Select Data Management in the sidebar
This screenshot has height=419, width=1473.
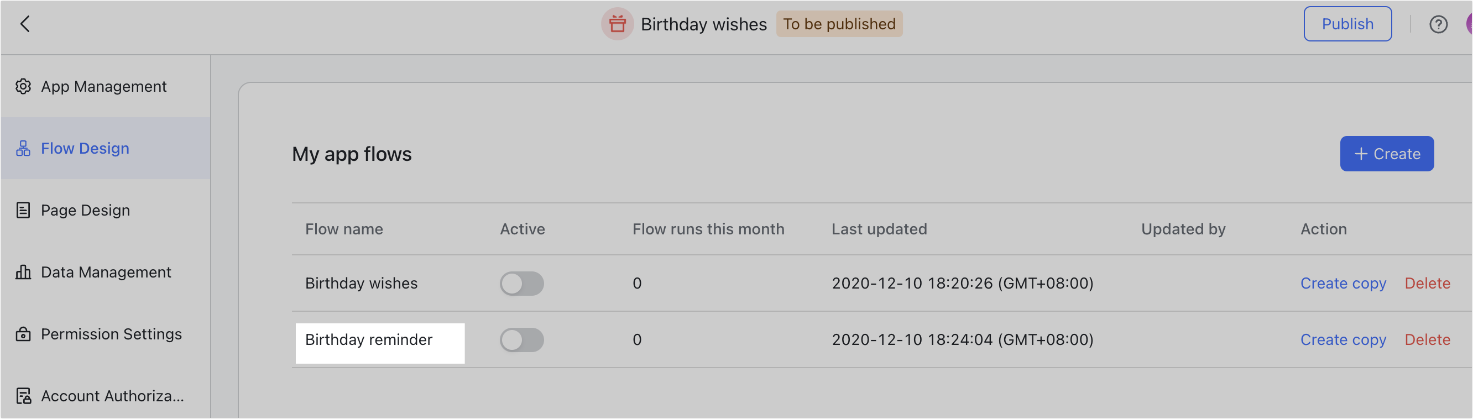(106, 272)
